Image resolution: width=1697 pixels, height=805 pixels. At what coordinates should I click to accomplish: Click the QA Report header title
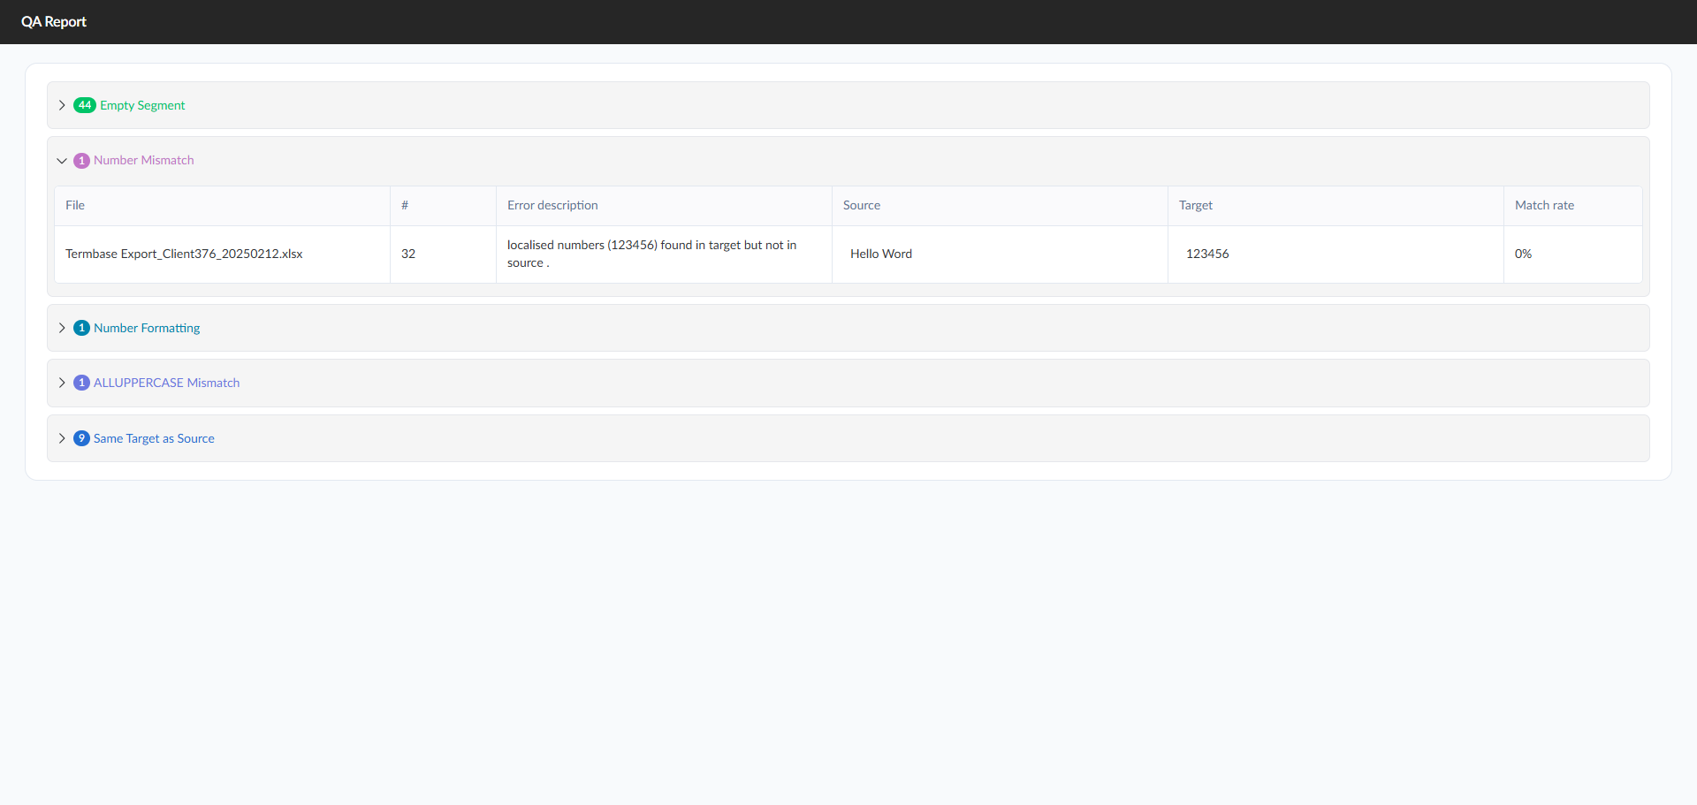click(x=54, y=22)
